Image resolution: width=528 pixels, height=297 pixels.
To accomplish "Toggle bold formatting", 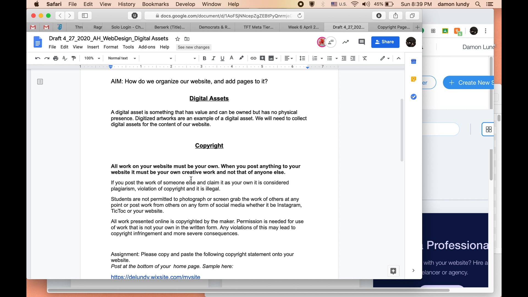I will click(x=205, y=58).
